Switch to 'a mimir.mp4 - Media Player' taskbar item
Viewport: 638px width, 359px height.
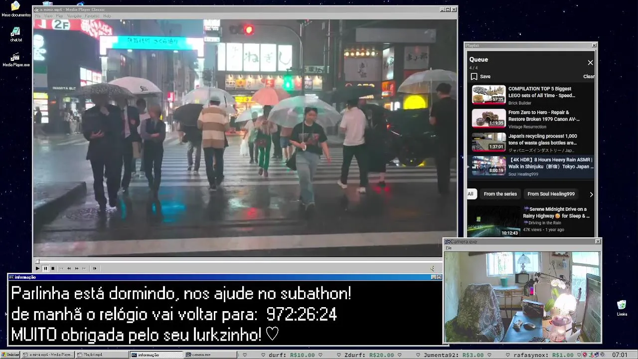[x=48, y=355]
